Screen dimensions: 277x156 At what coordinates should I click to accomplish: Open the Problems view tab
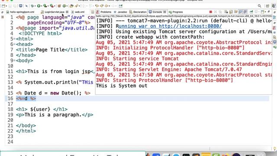tap(104, 12)
